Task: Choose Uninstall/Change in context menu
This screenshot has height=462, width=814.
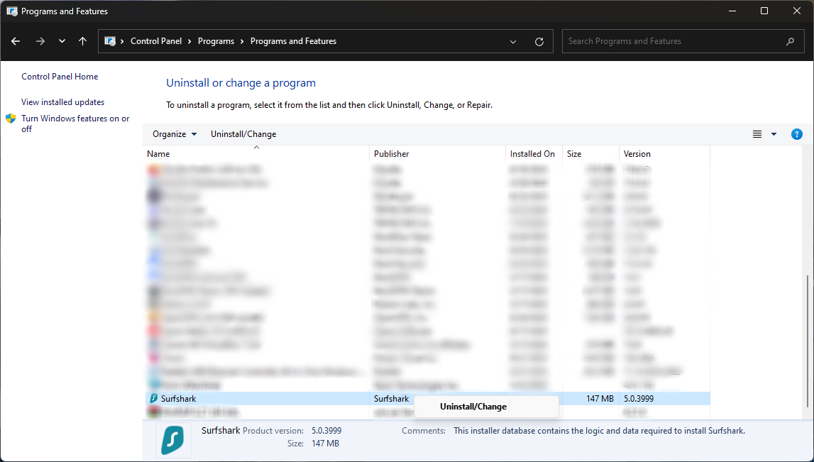Action: (x=473, y=407)
